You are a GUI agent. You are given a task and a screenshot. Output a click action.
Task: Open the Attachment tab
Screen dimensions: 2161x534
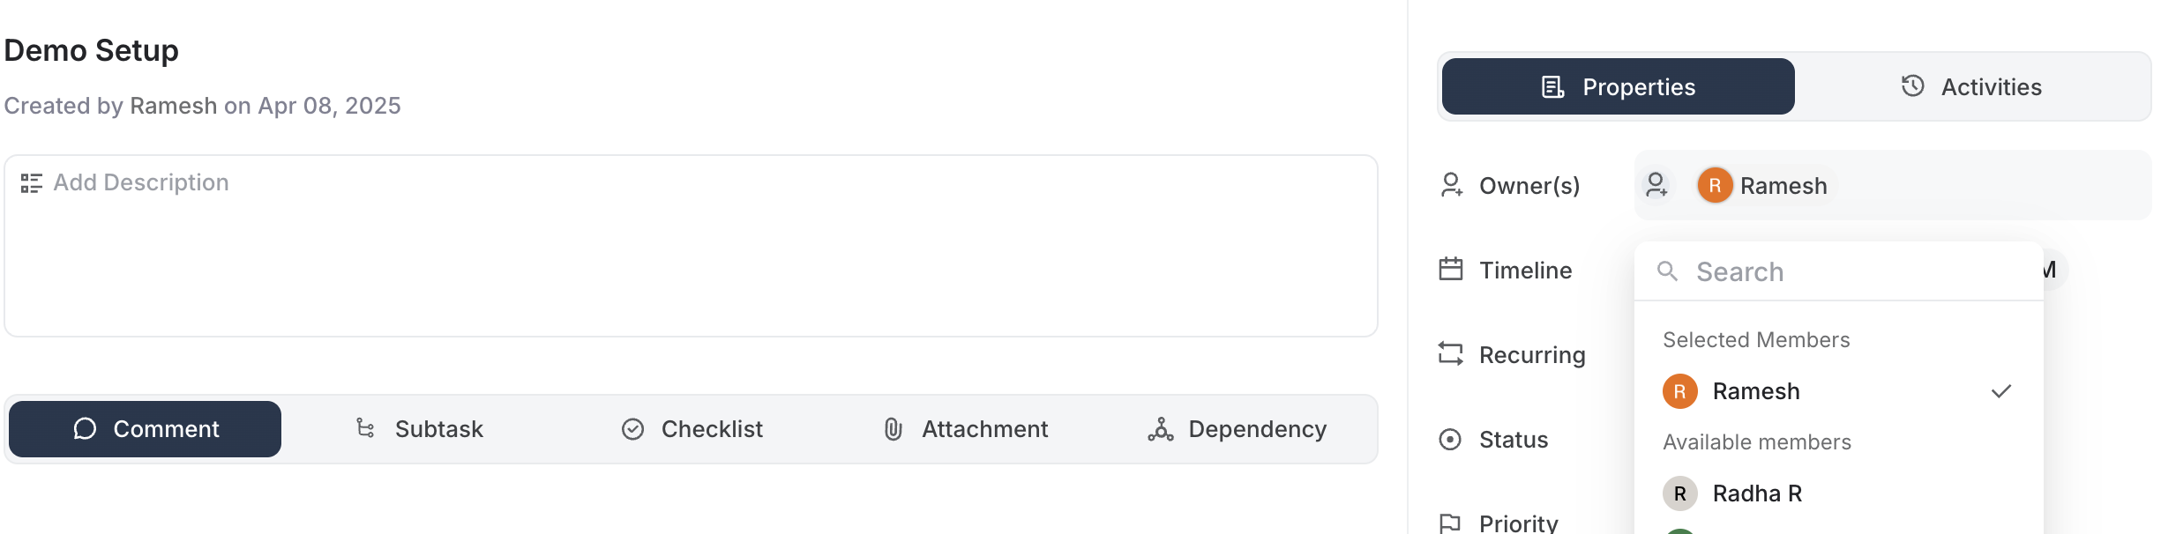point(966,429)
